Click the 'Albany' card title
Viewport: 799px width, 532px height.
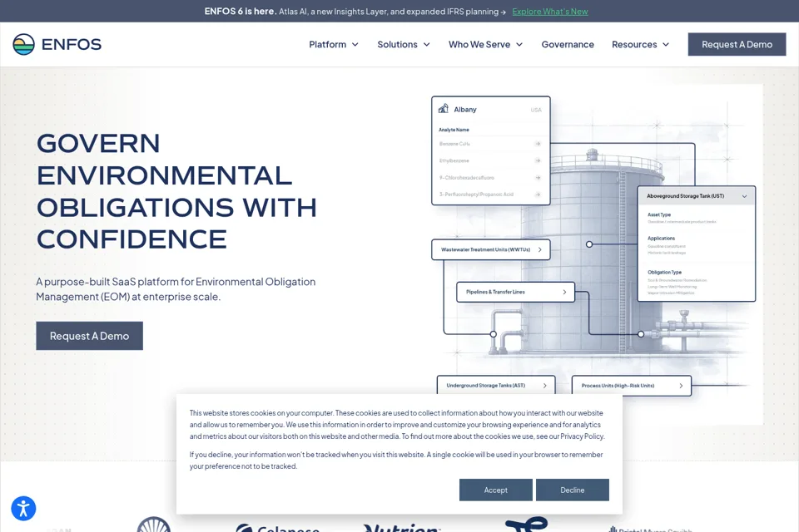click(x=465, y=109)
